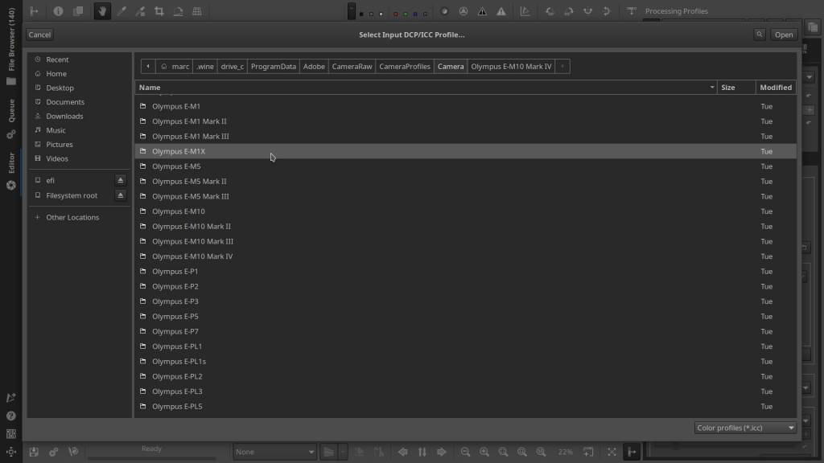The width and height of the screenshot is (824, 463).
Task: Jump to CameraProfiles path segment
Action: click(405, 66)
